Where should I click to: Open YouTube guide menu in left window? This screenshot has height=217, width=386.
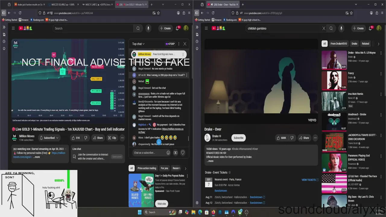(x=13, y=28)
